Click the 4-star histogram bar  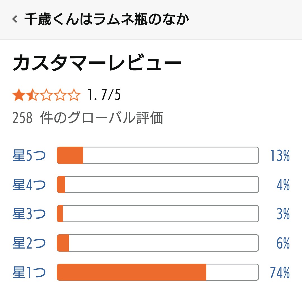tap(157, 184)
